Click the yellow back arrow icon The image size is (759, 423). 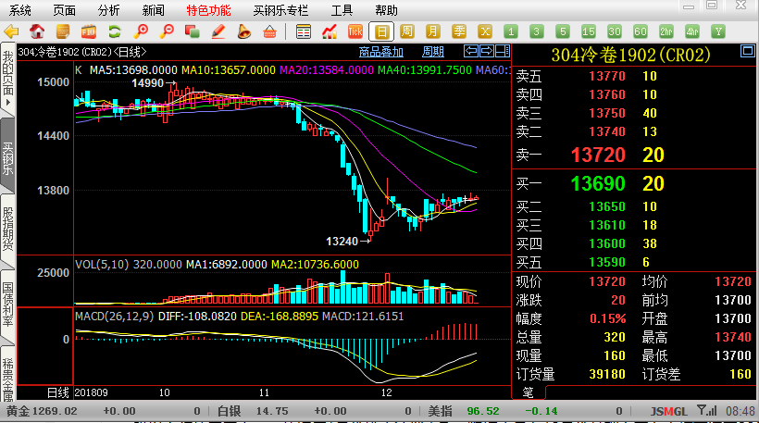click(11, 32)
